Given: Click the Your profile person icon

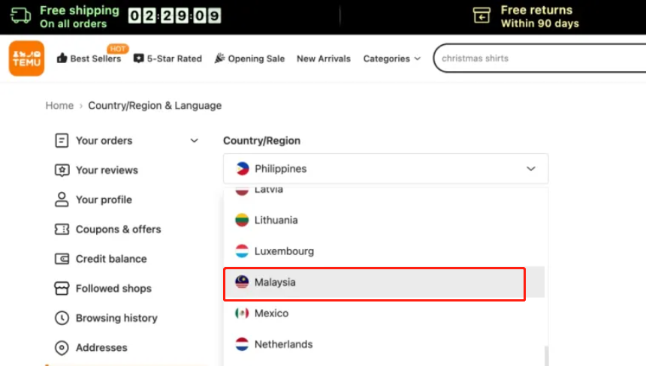Looking at the screenshot, I should (x=62, y=199).
